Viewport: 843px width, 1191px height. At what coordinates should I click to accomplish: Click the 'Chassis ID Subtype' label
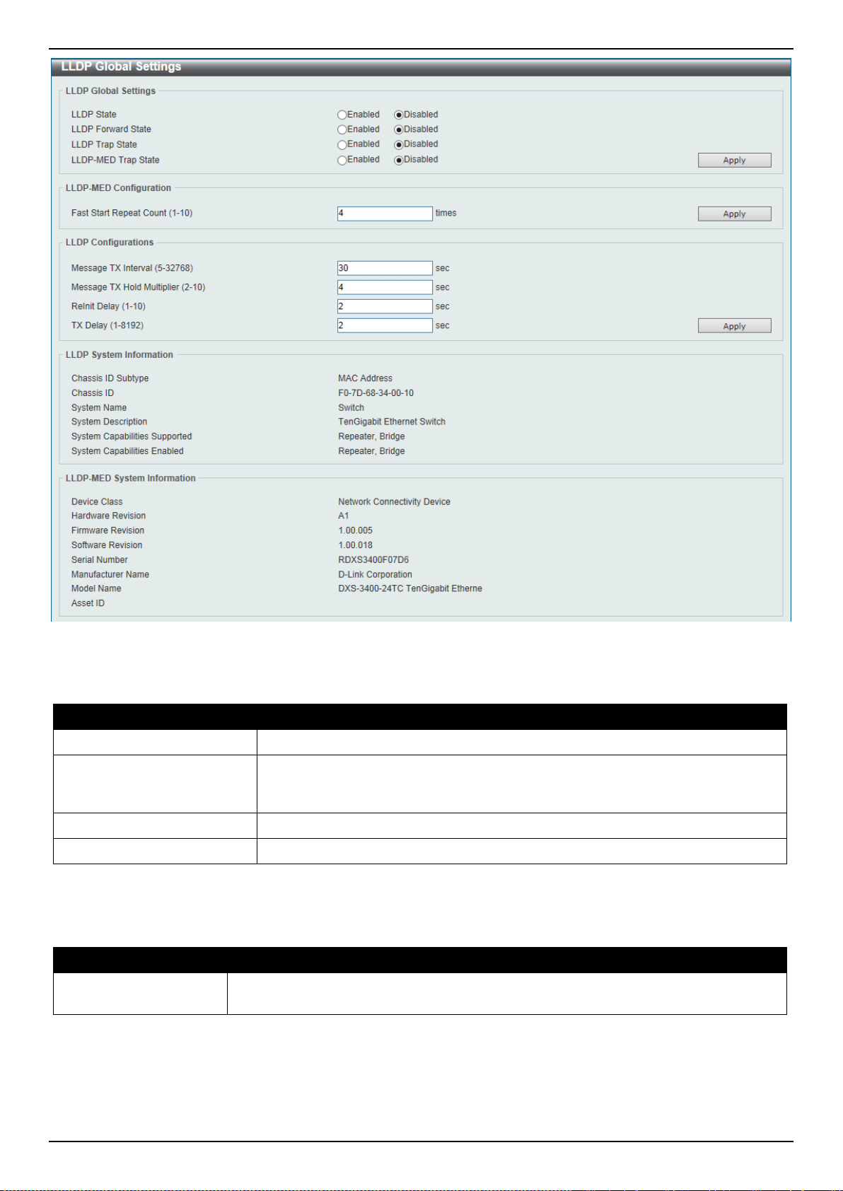coord(110,378)
